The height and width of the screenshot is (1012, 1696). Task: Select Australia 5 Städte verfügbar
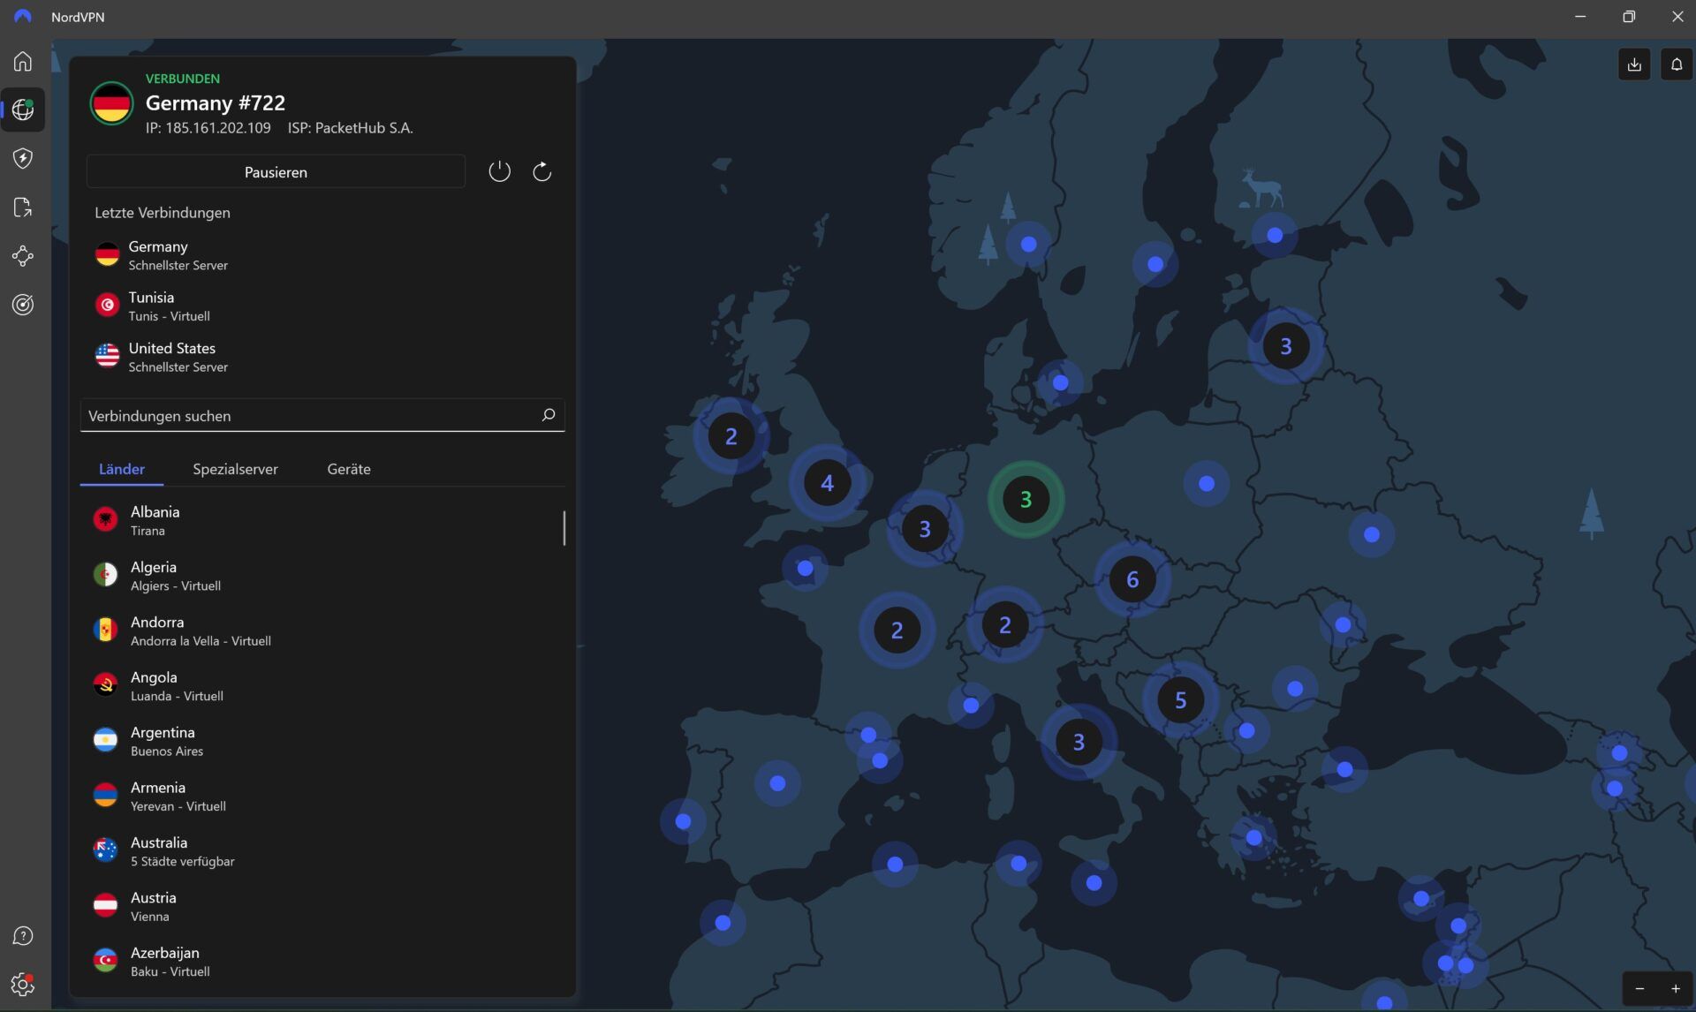[322, 851]
